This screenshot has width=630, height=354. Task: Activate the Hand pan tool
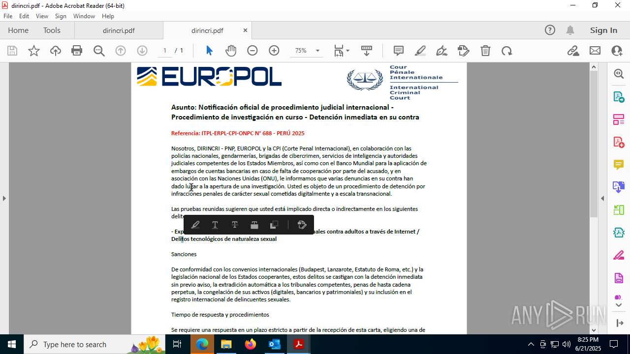pos(231,51)
